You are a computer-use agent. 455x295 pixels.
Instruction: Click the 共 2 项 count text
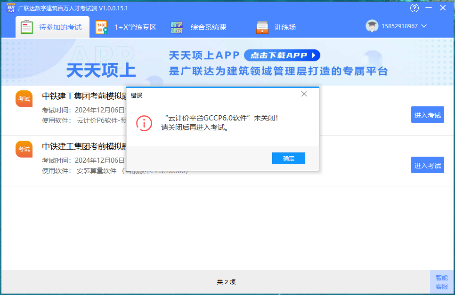[x=227, y=282]
